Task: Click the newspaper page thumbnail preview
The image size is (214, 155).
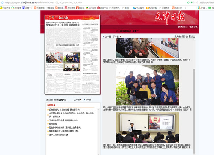Action: 72,55
